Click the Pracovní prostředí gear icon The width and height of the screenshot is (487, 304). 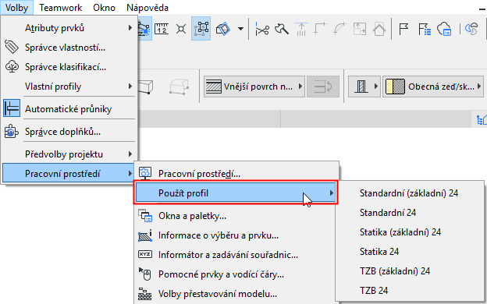[x=144, y=173]
